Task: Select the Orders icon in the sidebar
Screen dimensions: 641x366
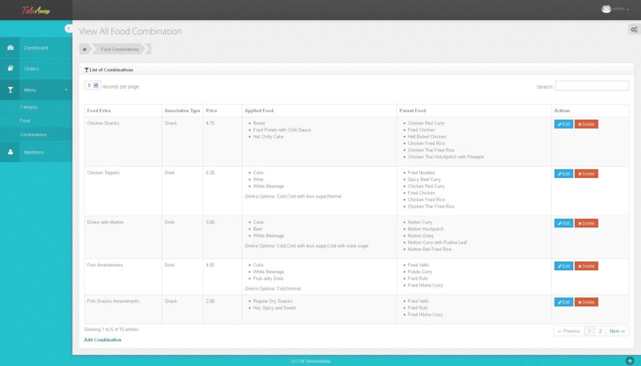Action: [9, 68]
